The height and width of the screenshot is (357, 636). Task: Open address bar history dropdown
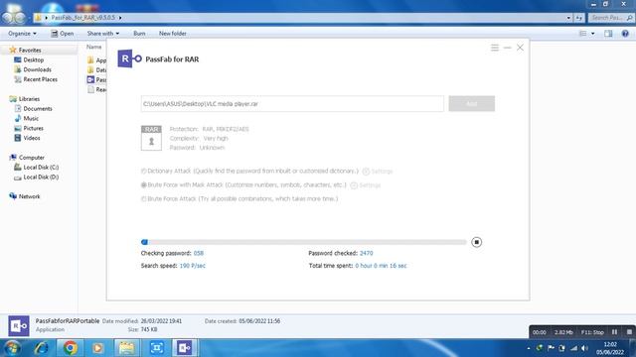pos(568,18)
